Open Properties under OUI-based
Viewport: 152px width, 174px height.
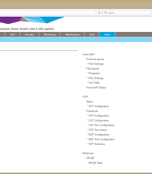[94, 73]
